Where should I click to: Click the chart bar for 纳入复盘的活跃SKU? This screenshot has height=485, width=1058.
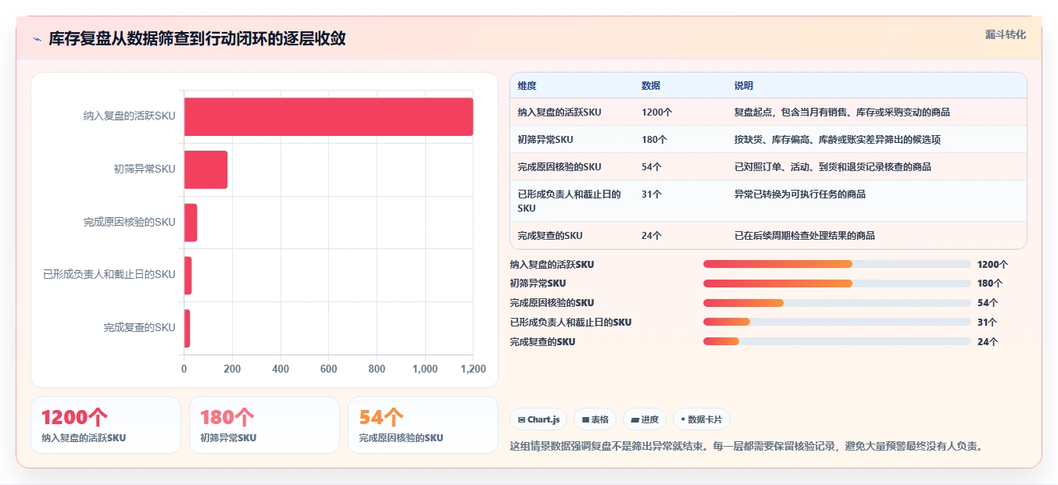[x=328, y=116]
